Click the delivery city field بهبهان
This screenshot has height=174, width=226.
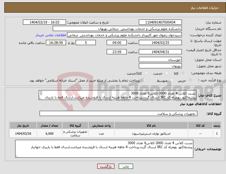coord(160,66)
